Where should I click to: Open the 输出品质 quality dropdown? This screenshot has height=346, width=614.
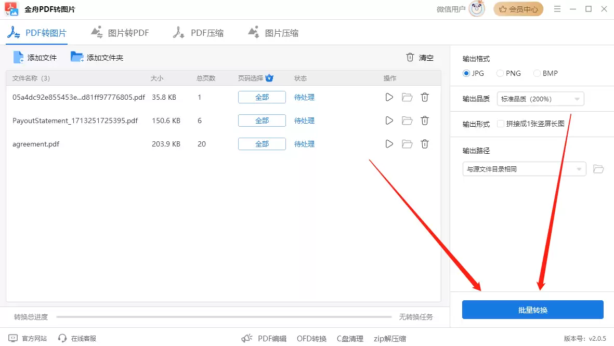(540, 99)
